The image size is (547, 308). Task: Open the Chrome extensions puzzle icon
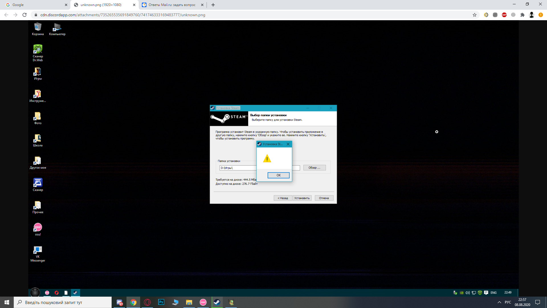pyautogui.click(x=522, y=15)
